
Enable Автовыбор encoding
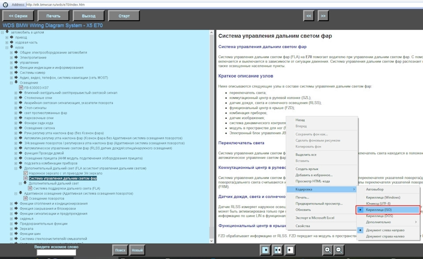coord(388,189)
